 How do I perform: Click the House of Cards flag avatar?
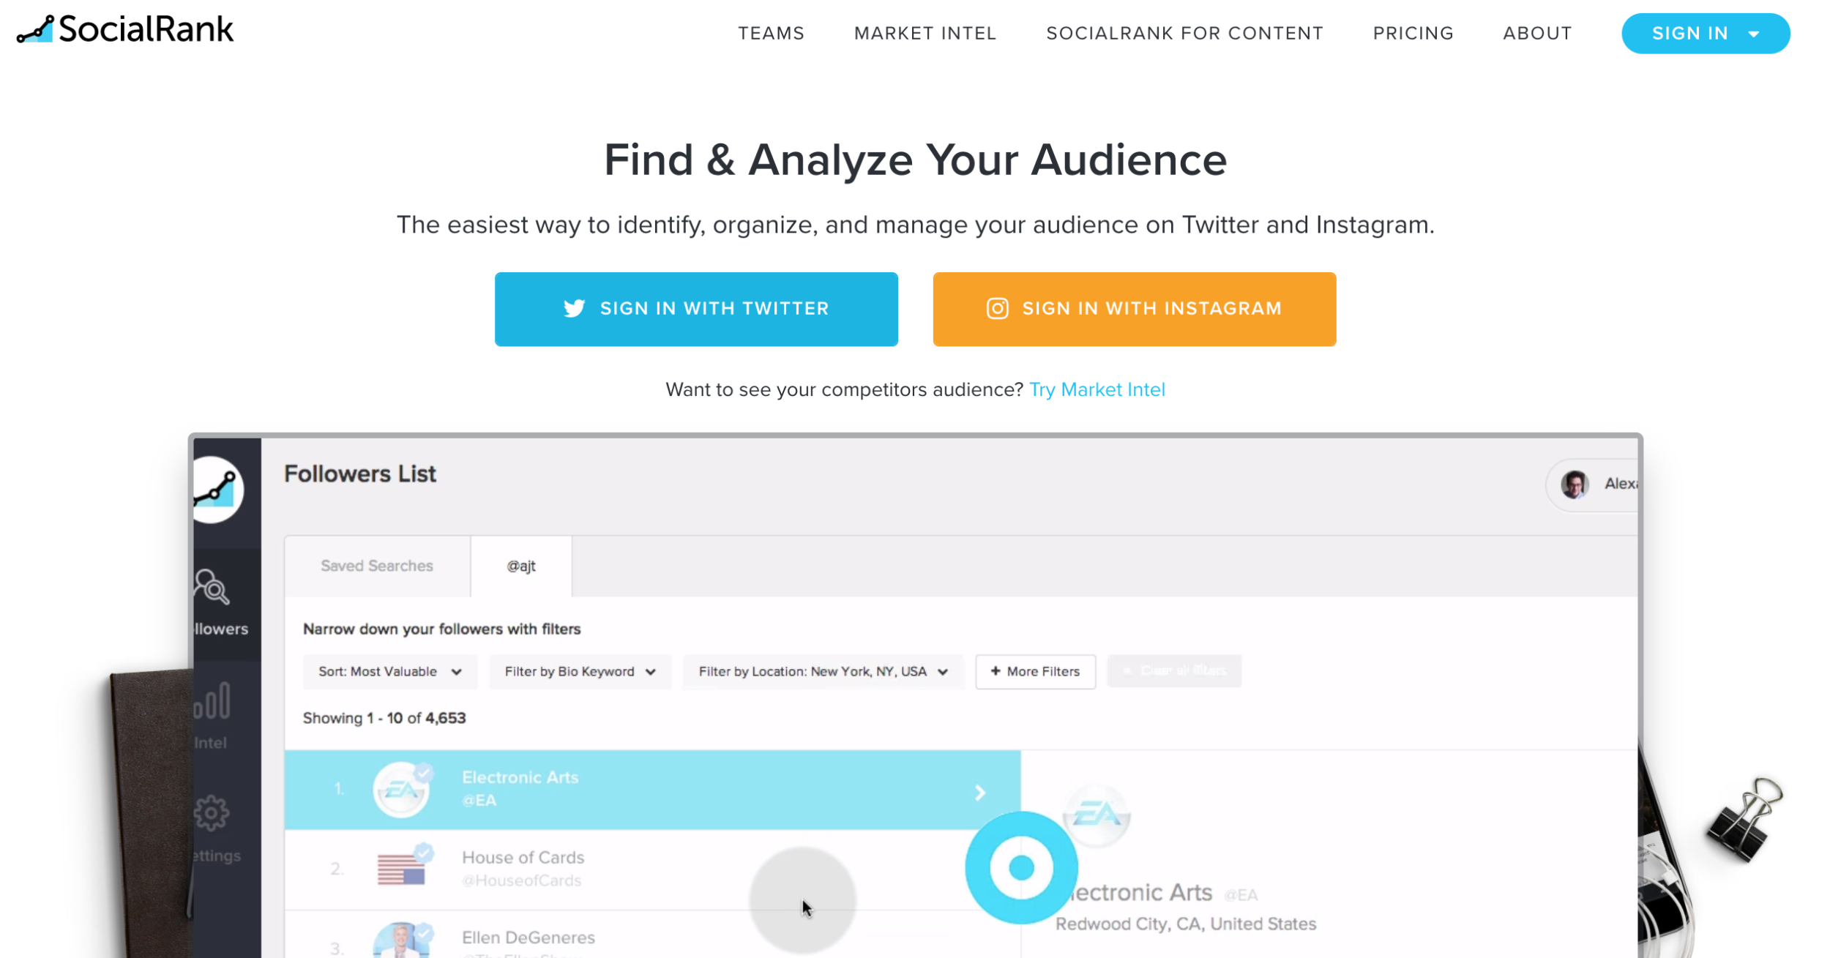coord(401,869)
